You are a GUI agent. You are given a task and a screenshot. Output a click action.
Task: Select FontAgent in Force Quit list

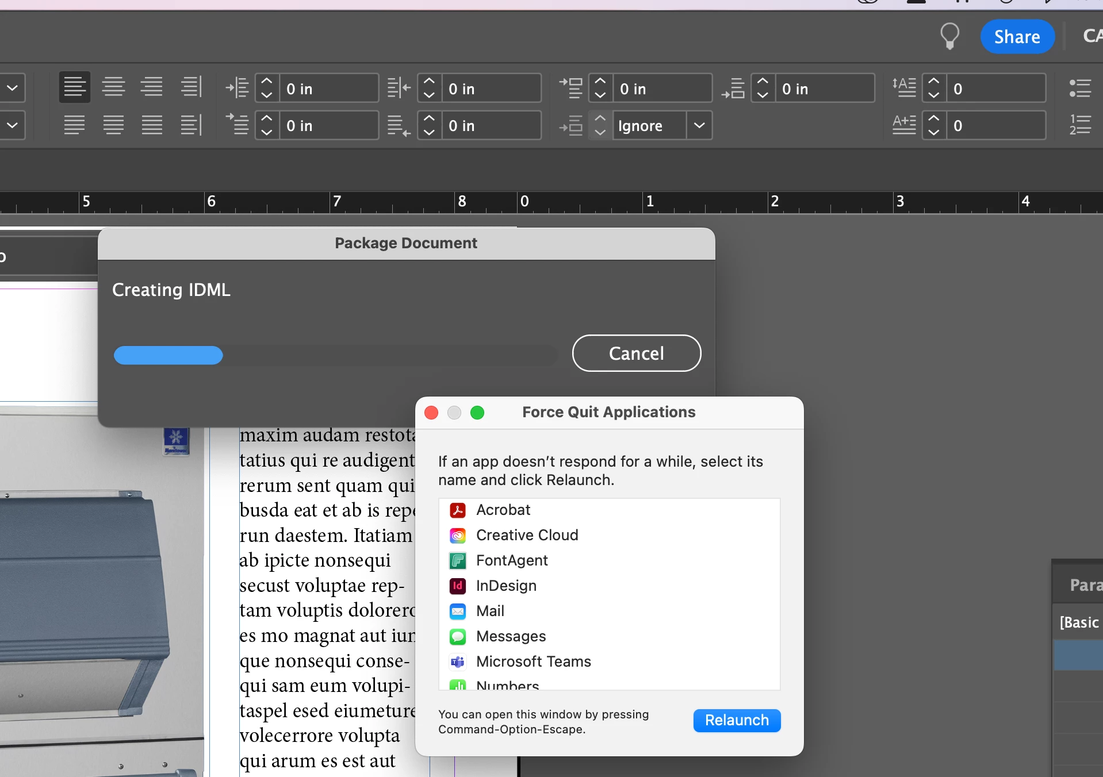[x=609, y=560]
